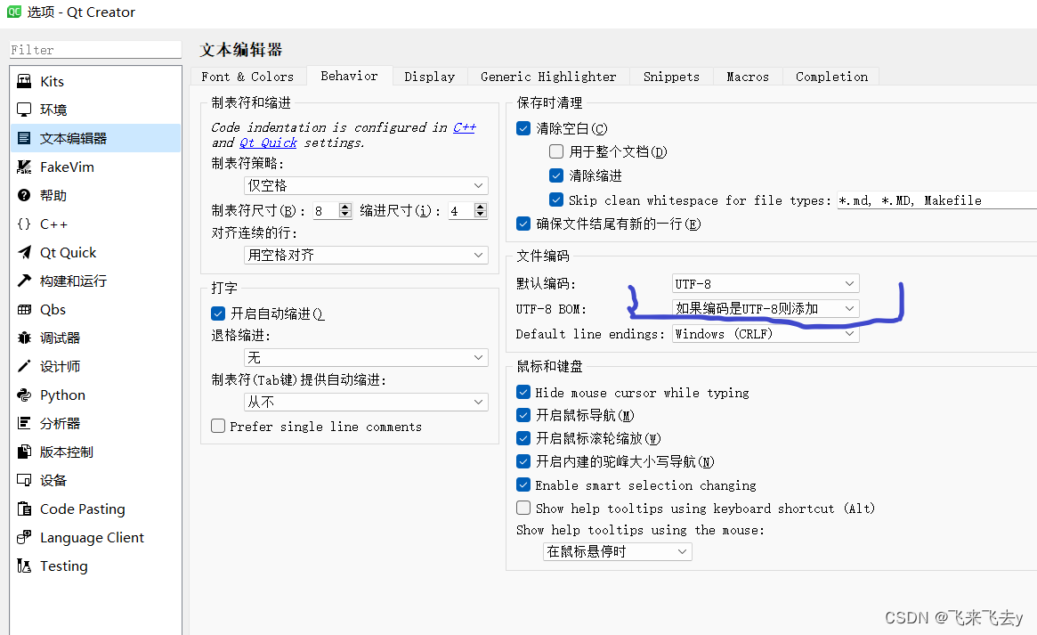Open Default line endings Windows (CRLF) dropdown
The height and width of the screenshot is (635, 1037).
coord(766,333)
